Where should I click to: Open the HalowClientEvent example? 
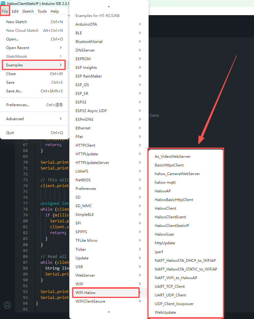(186, 217)
